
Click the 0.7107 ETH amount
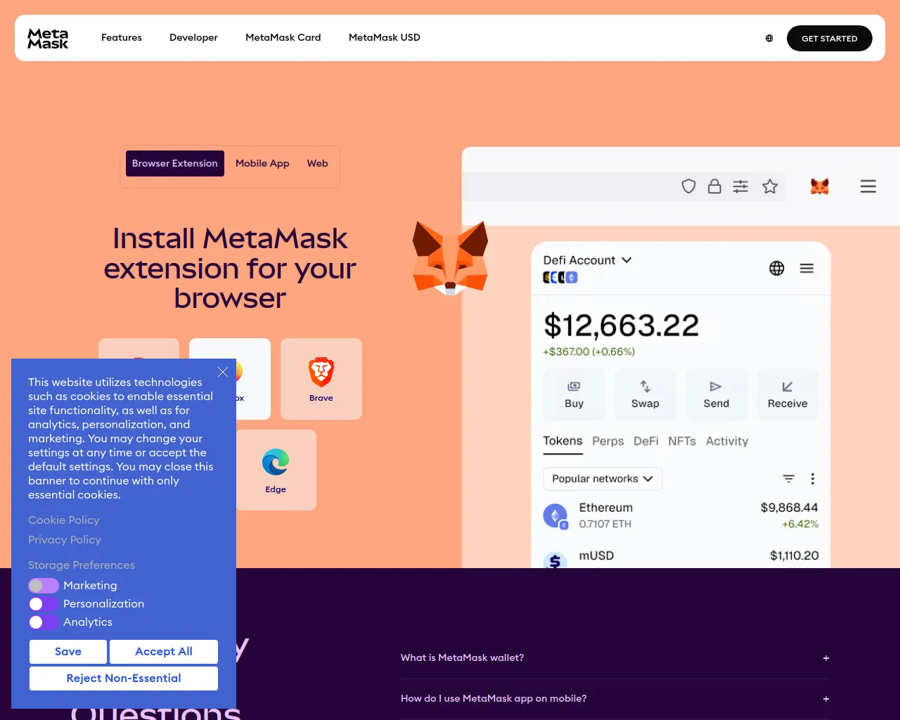point(605,524)
